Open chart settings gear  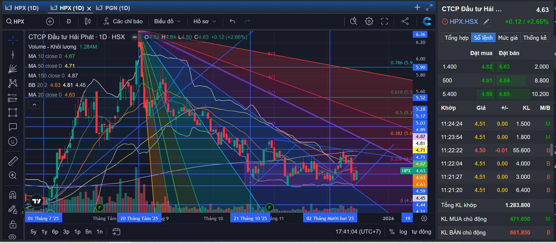pos(369,21)
